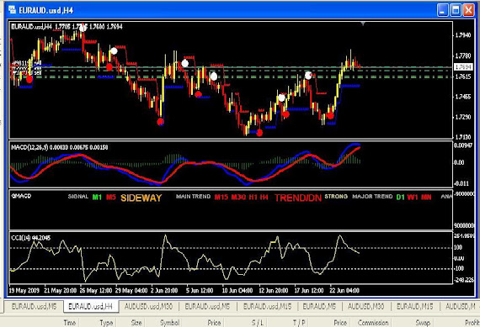The height and width of the screenshot is (327, 480).
Task: Click the Time column header
Action: (x=70, y=323)
